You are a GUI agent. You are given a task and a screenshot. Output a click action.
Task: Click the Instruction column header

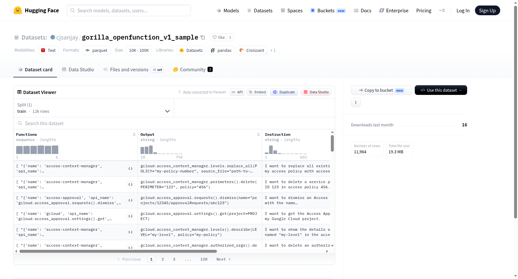point(277,134)
